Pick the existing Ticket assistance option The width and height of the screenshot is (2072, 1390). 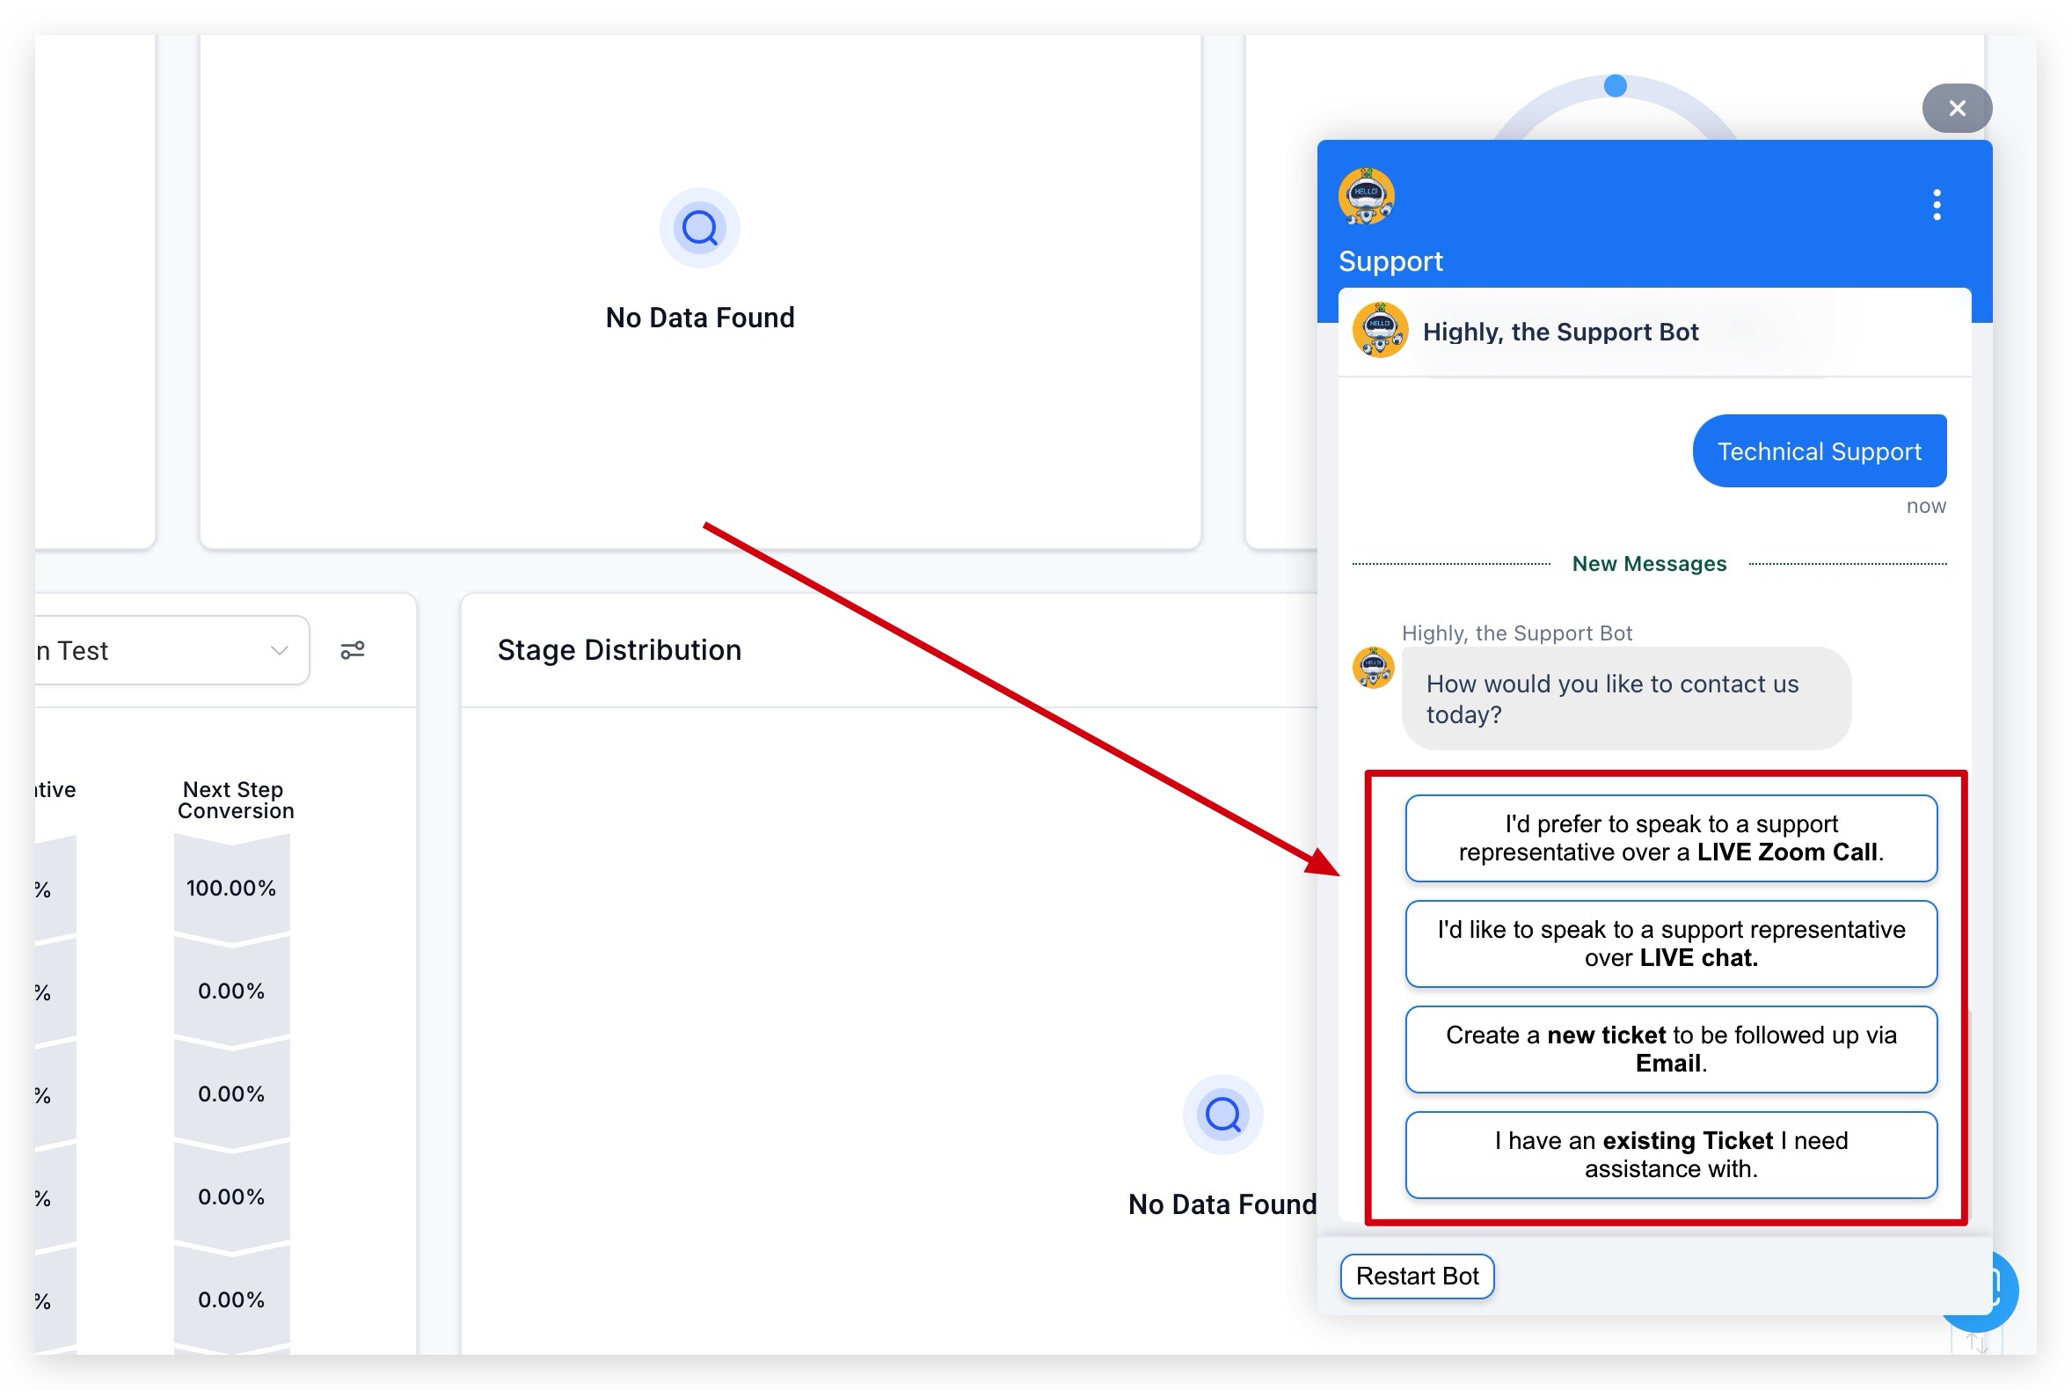pyautogui.click(x=1670, y=1154)
